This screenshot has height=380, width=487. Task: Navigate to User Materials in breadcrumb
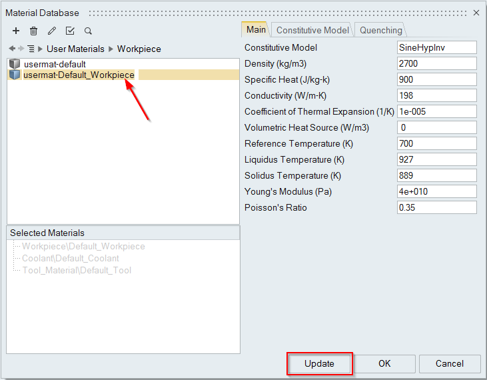(x=75, y=49)
